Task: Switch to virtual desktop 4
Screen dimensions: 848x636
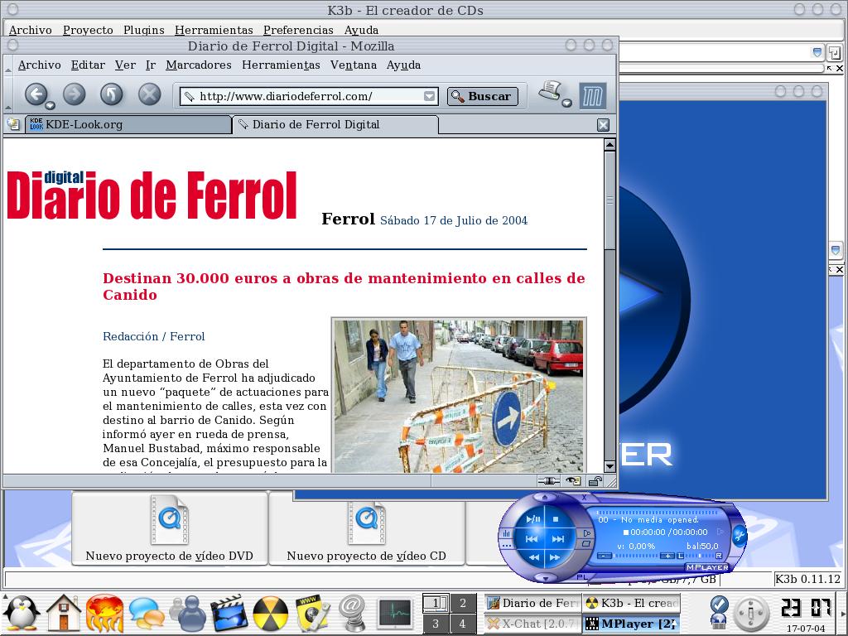Action: click(462, 624)
